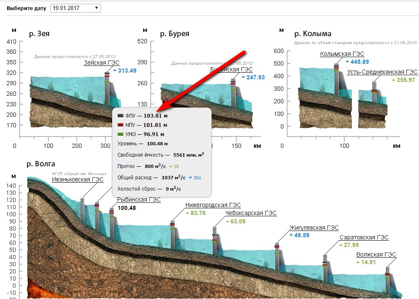The width and height of the screenshot is (419, 299).
Task: Open the Усть-Среднеканская ГЭС station label
Action: click(x=382, y=72)
